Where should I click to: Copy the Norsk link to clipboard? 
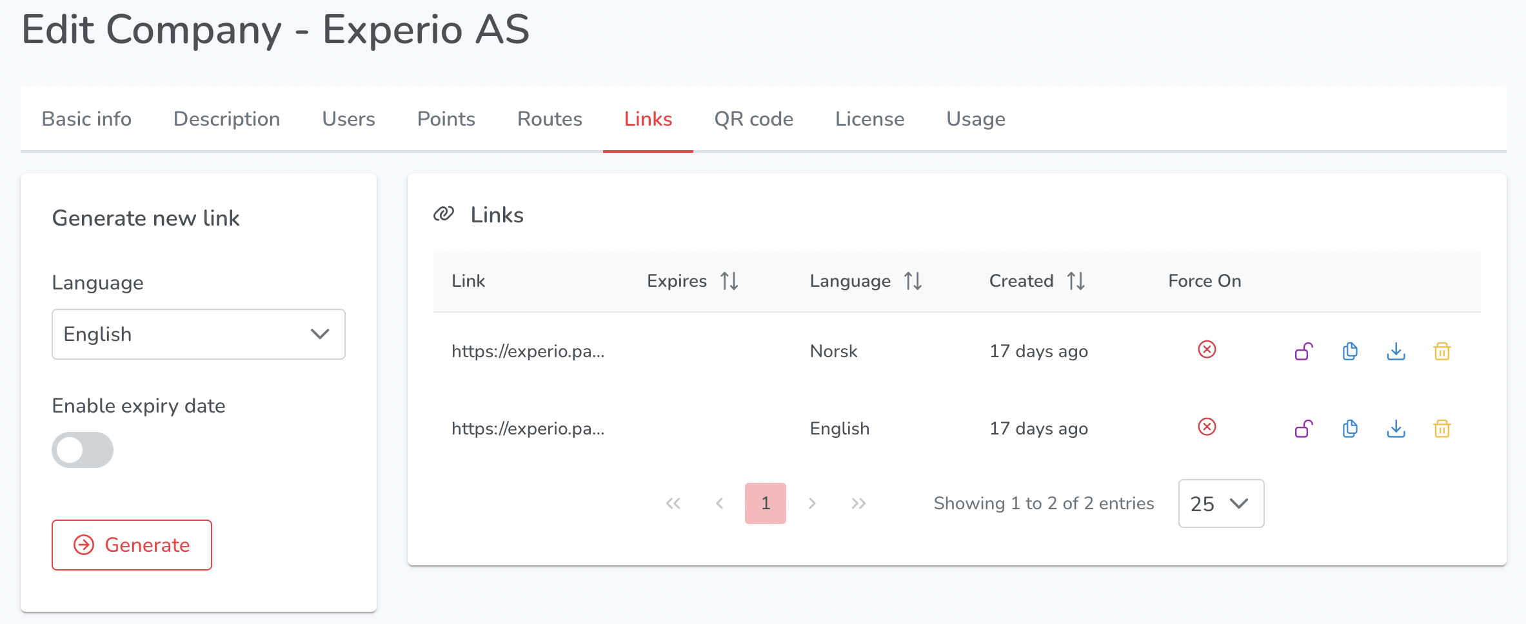1350,351
